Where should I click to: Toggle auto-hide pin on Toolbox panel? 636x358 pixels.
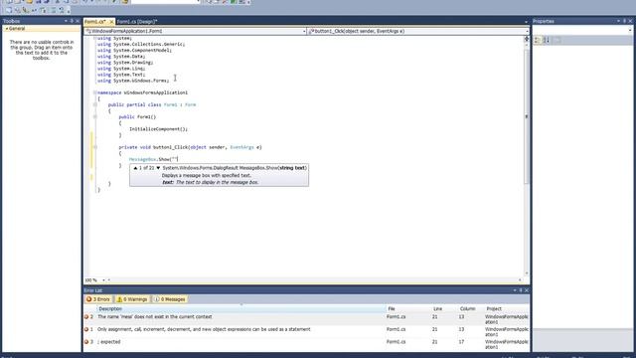point(72,21)
